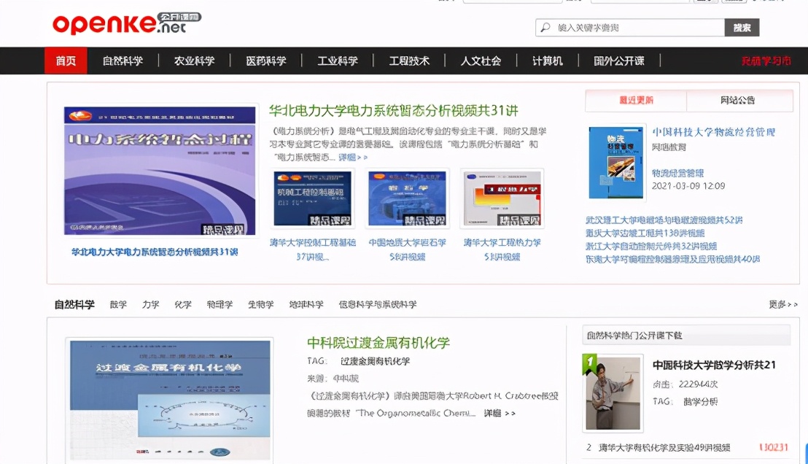Select the 地球科学 subcategory

click(306, 305)
